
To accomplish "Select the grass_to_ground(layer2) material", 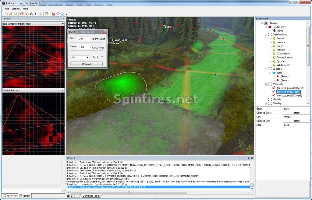I will (290, 88).
